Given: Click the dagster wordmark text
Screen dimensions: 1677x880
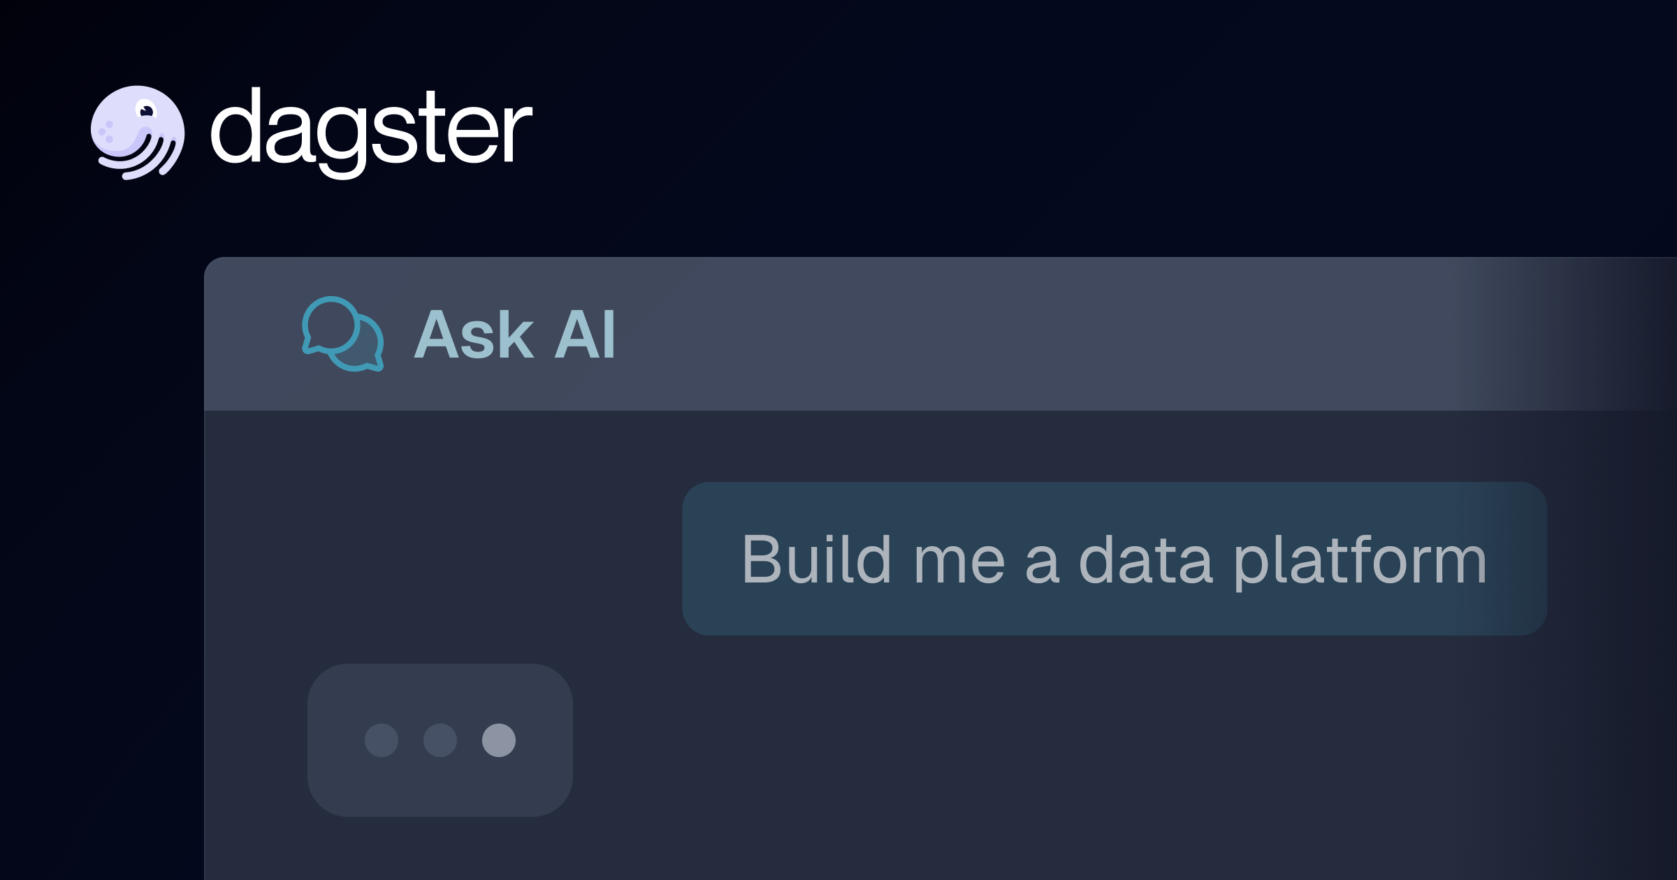Looking at the screenshot, I should 371,131.
